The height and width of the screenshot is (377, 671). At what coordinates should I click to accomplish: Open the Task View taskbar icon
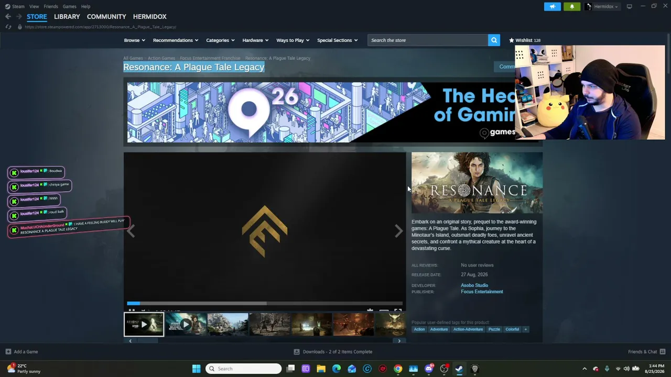(x=290, y=369)
